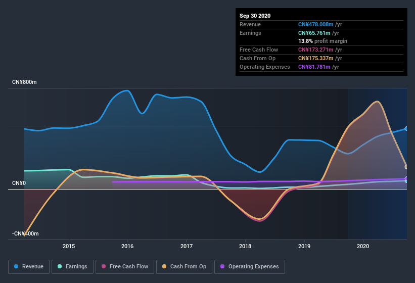This screenshot has height=283, width=415.
Task: Click the 2019 x-axis year label
Action: click(304, 246)
